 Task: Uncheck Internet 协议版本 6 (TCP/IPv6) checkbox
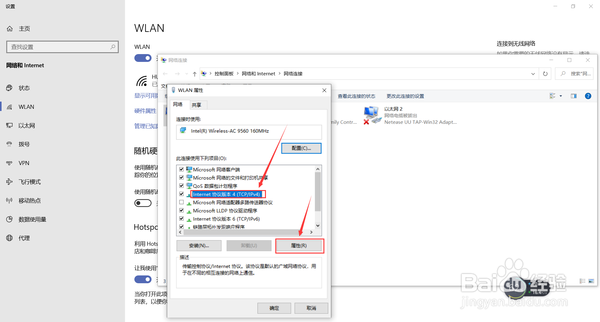pyautogui.click(x=182, y=219)
